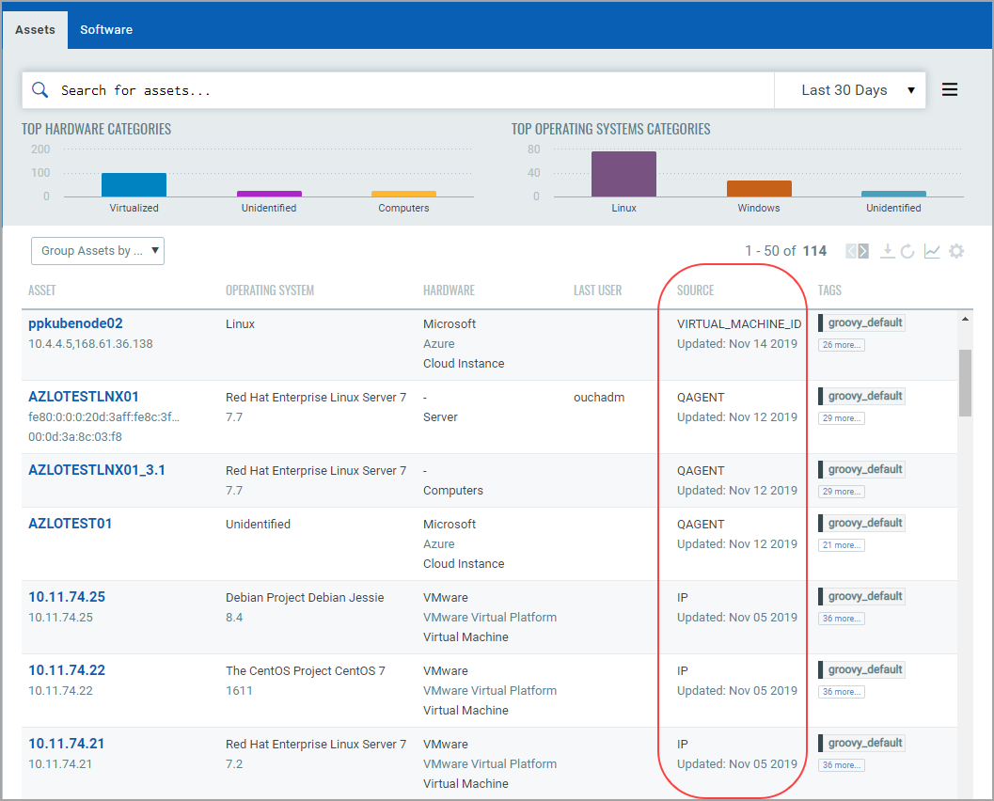Open asset AZLOTESTLNX01
This screenshot has width=994, height=801.
tap(84, 397)
